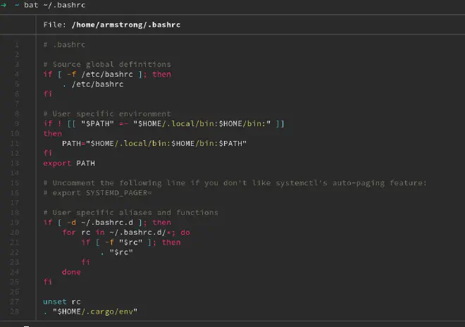Click the "# Source global definitions" comment
Image resolution: width=465 pixels, height=327 pixels.
click(106, 64)
